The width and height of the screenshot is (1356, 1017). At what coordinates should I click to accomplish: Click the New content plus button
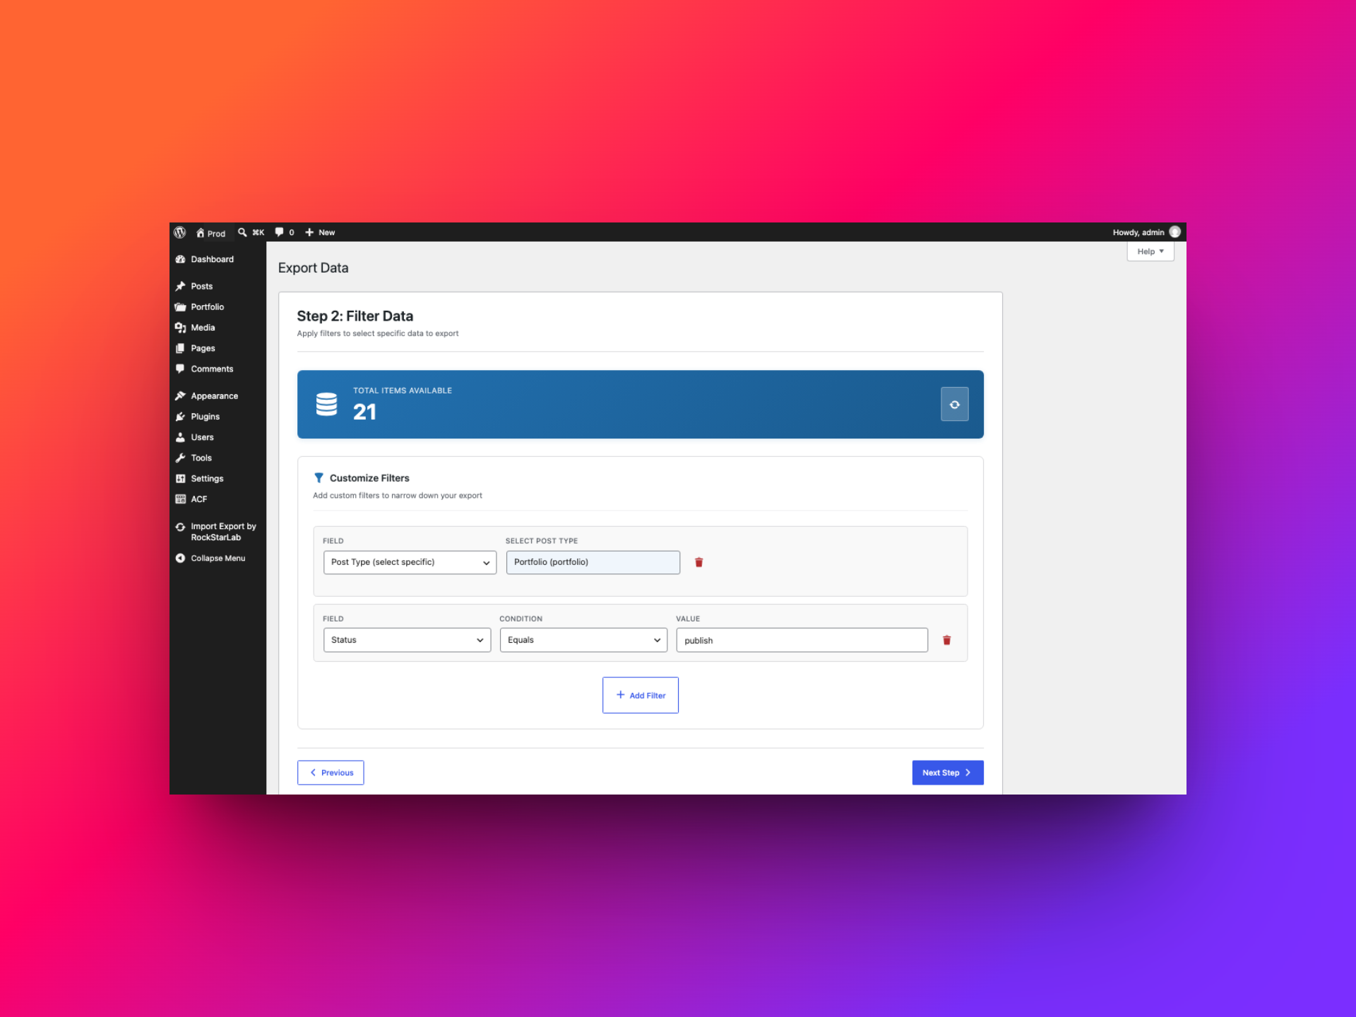(x=320, y=232)
